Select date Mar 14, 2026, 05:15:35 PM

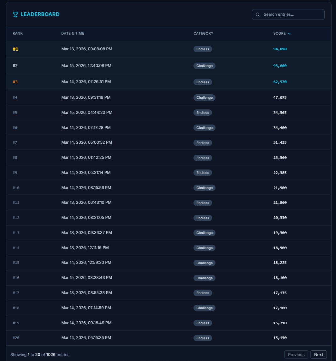[x=86, y=337]
